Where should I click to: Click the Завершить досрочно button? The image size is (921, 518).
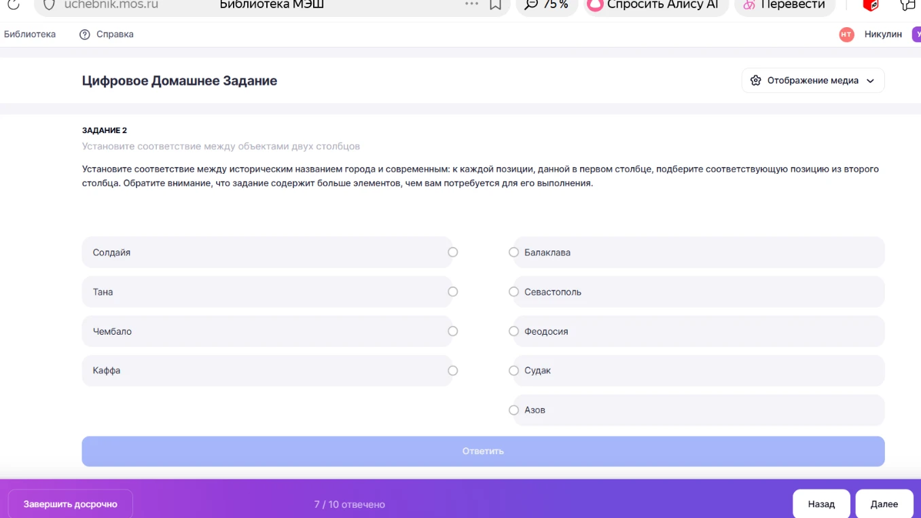[x=71, y=504]
